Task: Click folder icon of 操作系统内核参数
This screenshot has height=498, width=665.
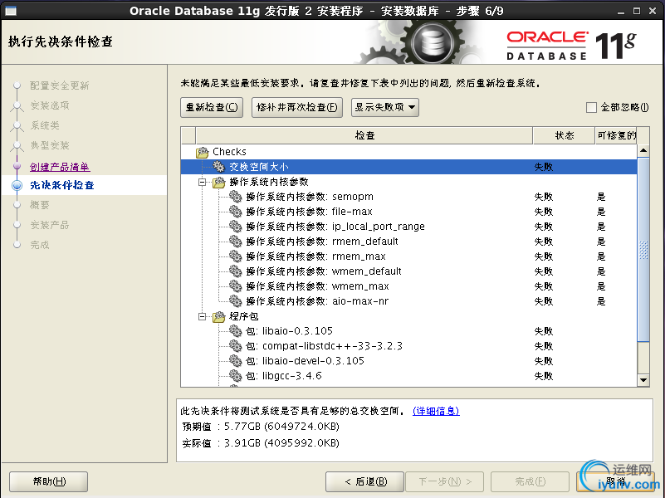Action: tap(219, 182)
